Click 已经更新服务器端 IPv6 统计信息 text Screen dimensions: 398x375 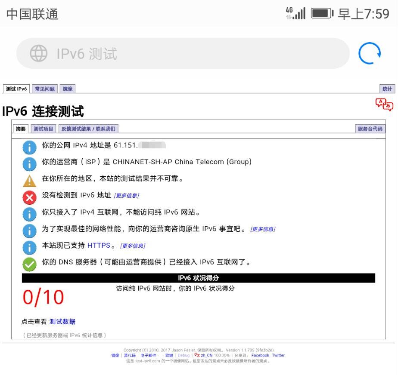coord(65,335)
